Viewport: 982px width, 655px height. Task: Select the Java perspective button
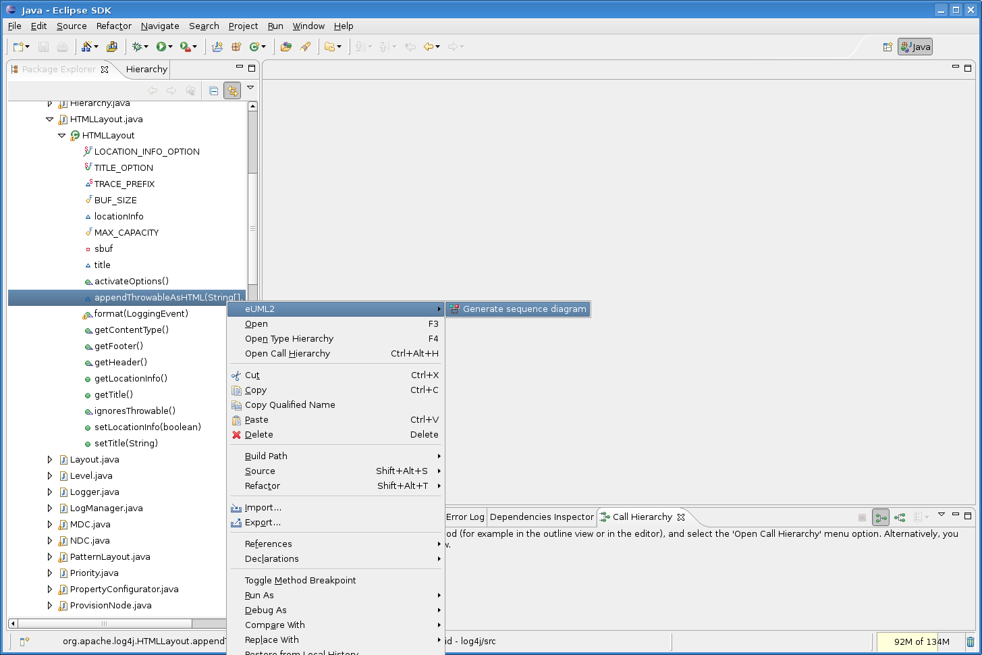[x=915, y=47]
